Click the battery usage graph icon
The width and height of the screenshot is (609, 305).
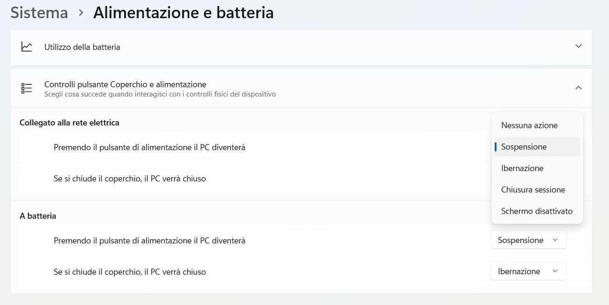(27, 47)
